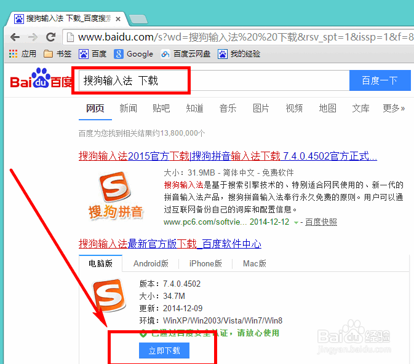The width and height of the screenshot is (414, 364).
Task: Open 搜狗输入法最新官方版下载 百度软件中心 link
Action: [170, 244]
